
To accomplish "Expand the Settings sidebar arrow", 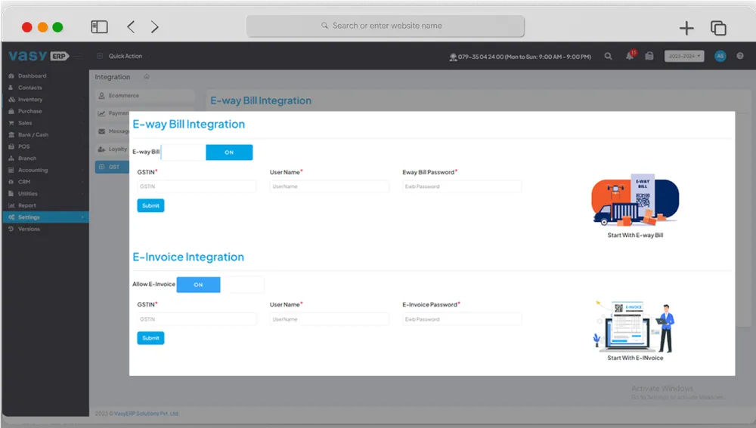I will coord(82,217).
